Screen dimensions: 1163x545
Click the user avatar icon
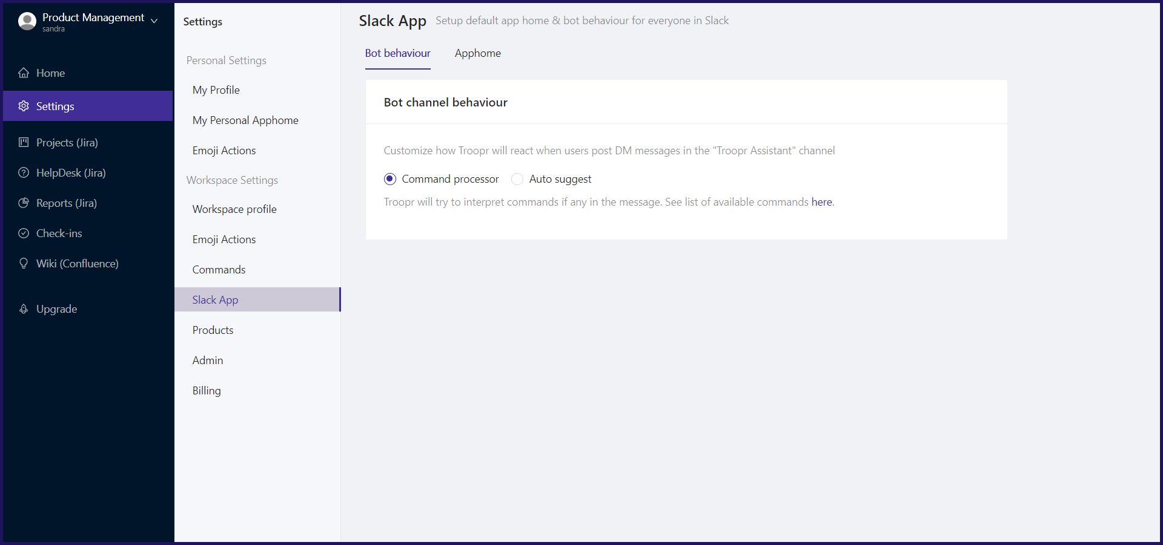[27, 21]
